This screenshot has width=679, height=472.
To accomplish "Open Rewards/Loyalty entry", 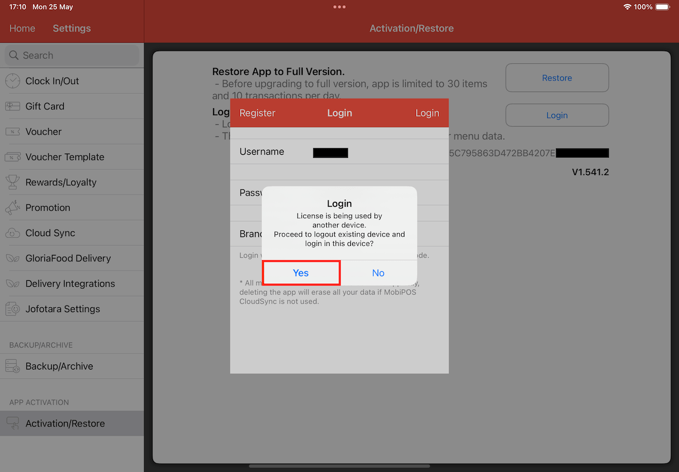I will coord(72,182).
